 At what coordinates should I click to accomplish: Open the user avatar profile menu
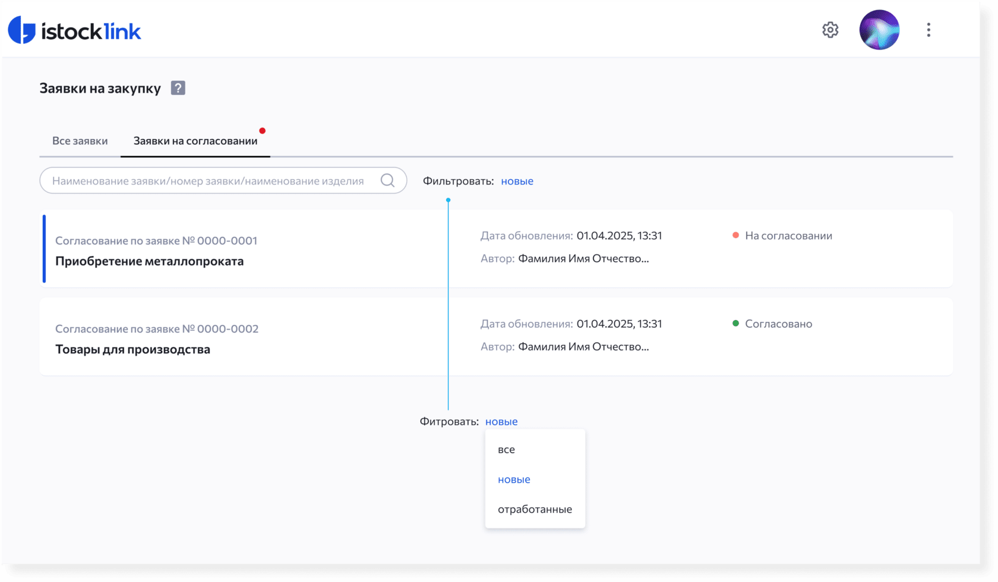point(879,30)
